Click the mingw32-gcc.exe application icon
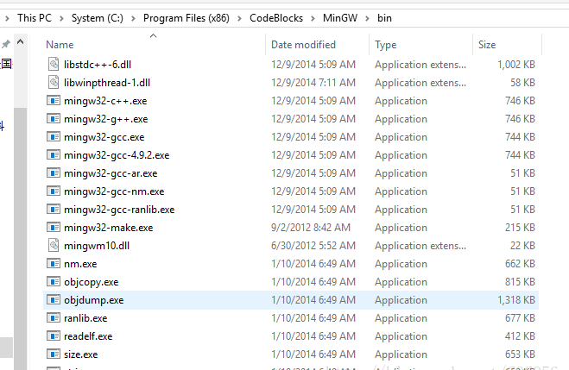Viewport: 569px width, 370px height. 54,136
